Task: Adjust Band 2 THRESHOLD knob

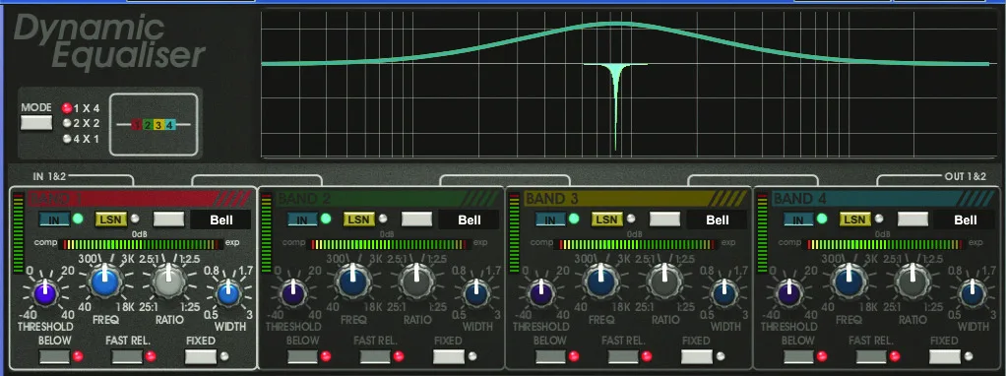Action: click(x=293, y=293)
